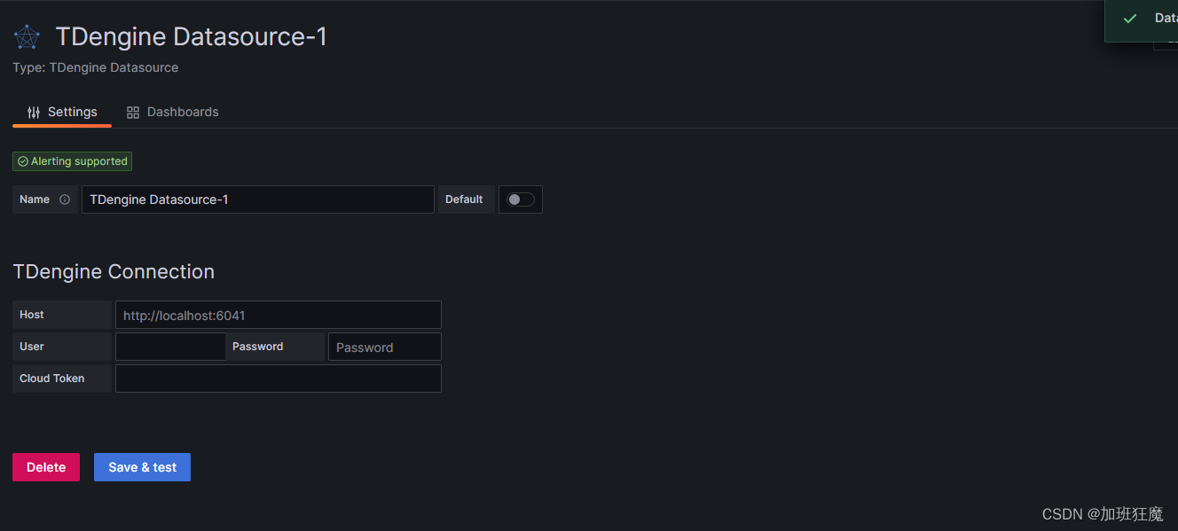Screen dimensions: 1178x531
Task: Click the info icon next to Name
Action: point(65,199)
